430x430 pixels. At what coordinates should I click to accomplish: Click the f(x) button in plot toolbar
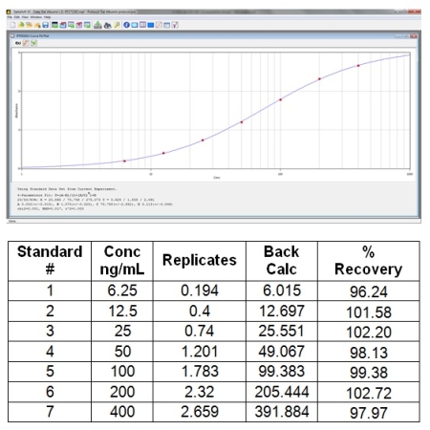tap(18, 43)
